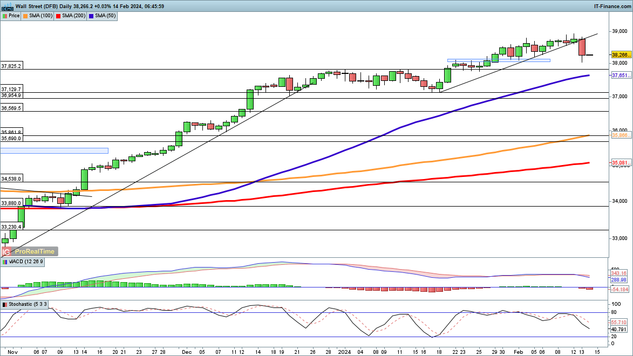Select the SMA (100) legend label
The width and height of the screenshot is (633, 356).
tap(41, 16)
